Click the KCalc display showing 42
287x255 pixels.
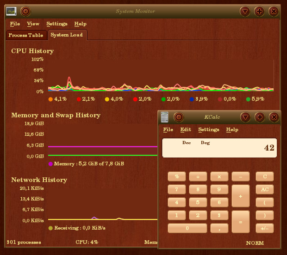pyautogui.click(x=219, y=148)
